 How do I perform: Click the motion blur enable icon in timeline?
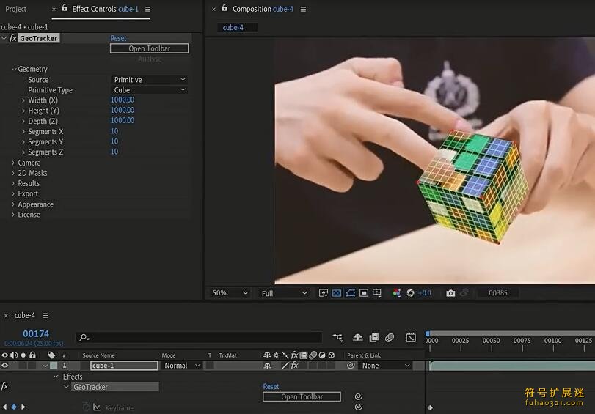(x=390, y=338)
